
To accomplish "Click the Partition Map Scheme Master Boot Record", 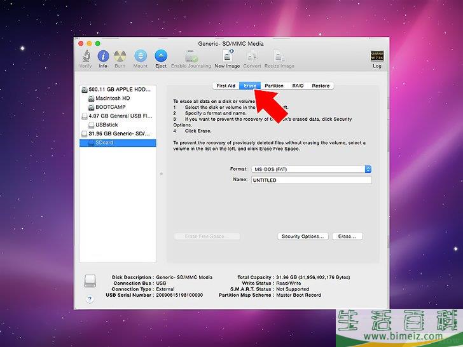I will click(x=298, y=295).
